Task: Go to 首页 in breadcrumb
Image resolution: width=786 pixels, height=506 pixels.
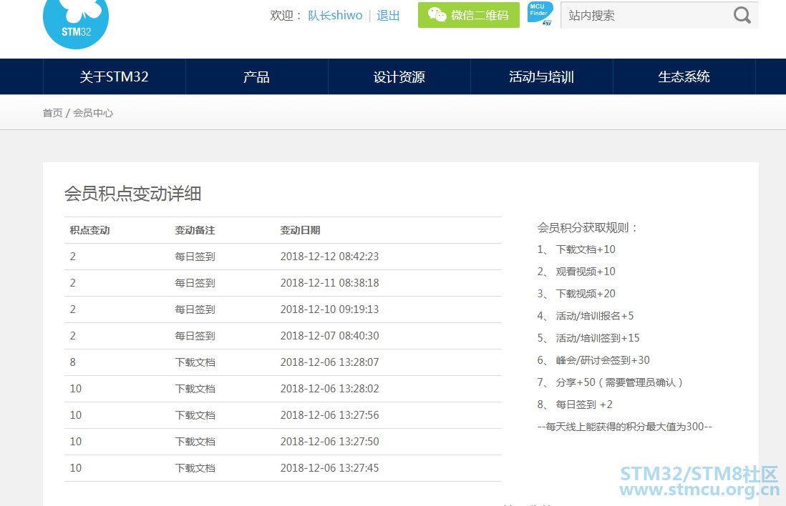Action: click(53, 113)
